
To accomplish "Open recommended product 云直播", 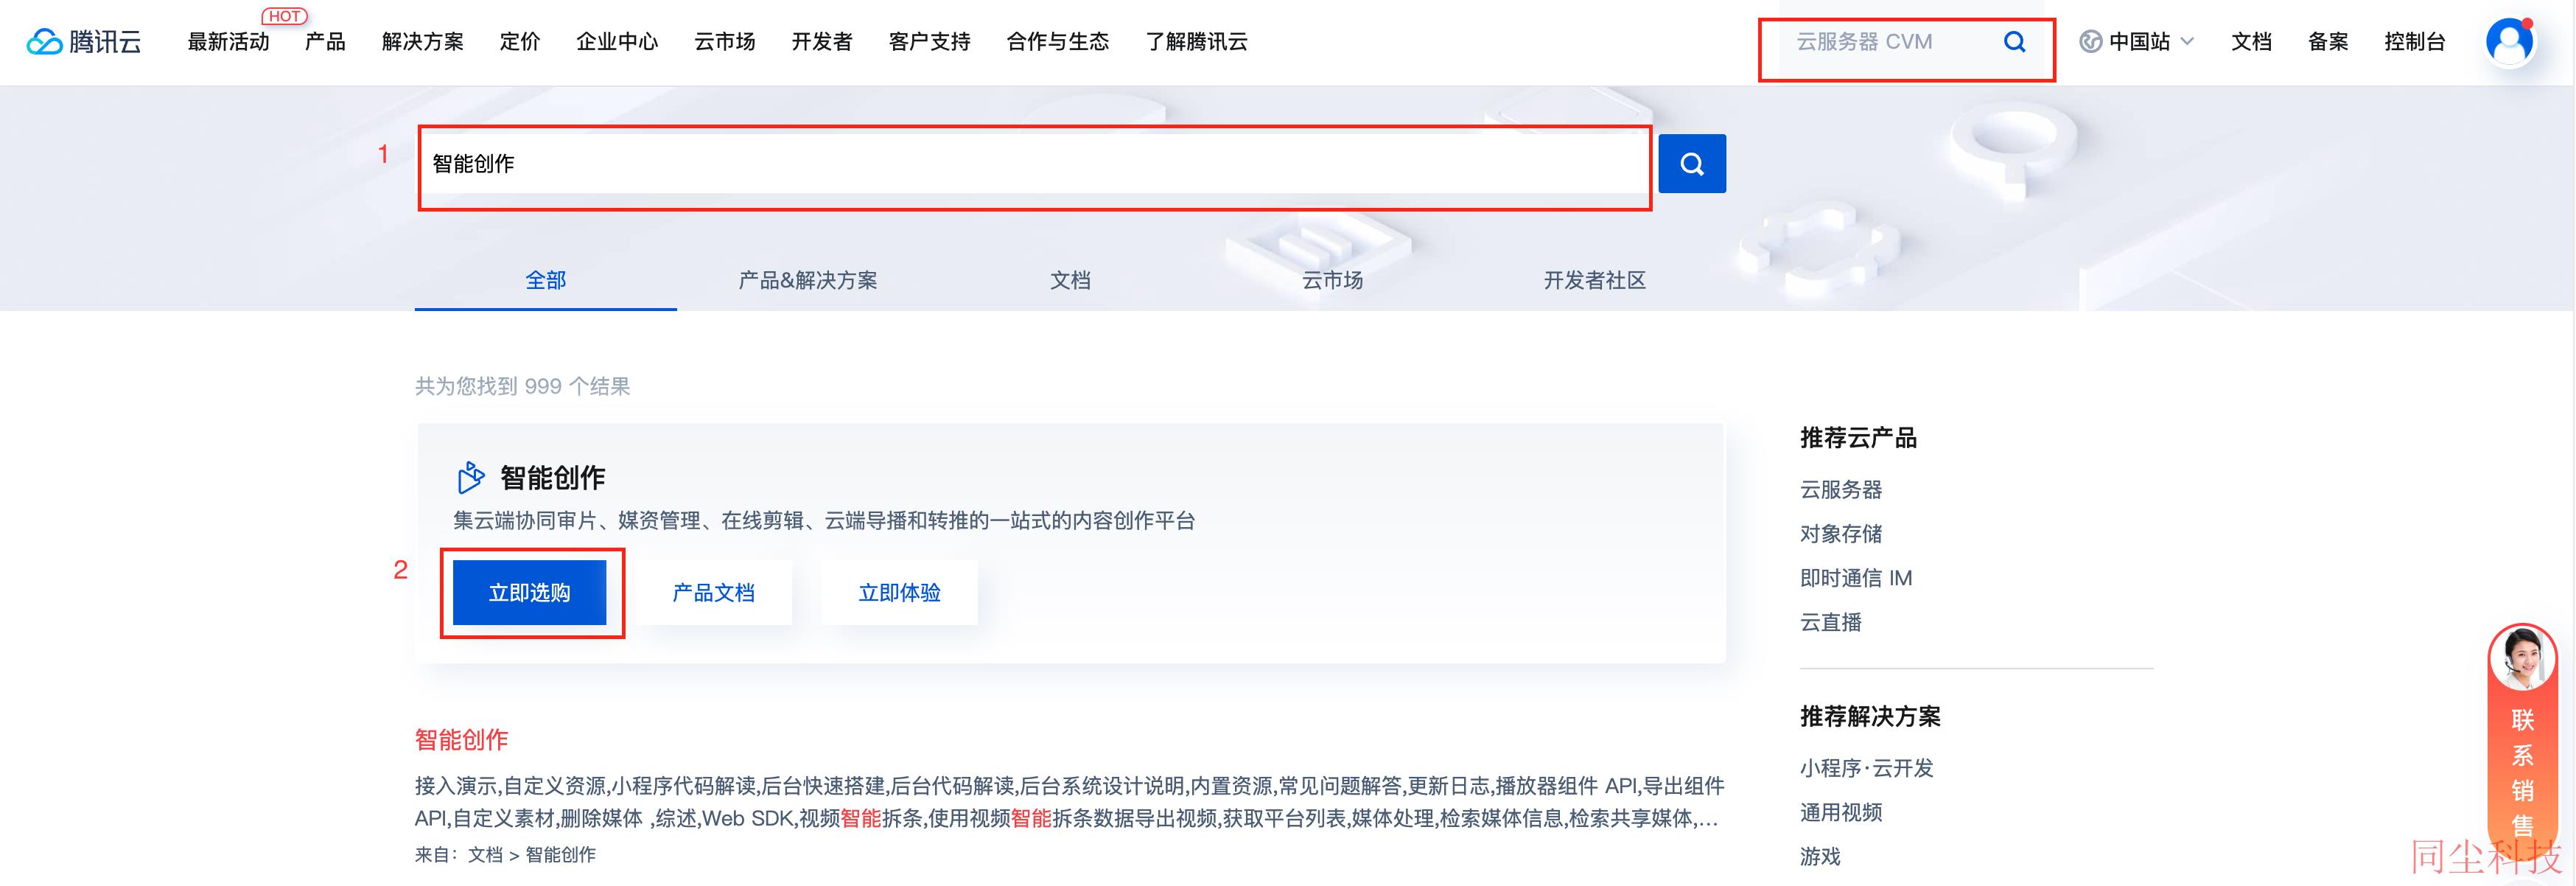I will (x=1830, y=621).
